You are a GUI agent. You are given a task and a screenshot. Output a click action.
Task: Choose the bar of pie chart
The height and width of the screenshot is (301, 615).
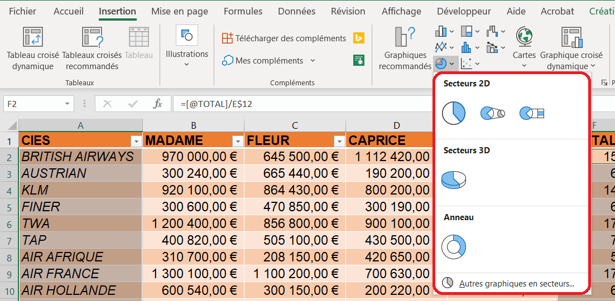click(x=531, y=113)
